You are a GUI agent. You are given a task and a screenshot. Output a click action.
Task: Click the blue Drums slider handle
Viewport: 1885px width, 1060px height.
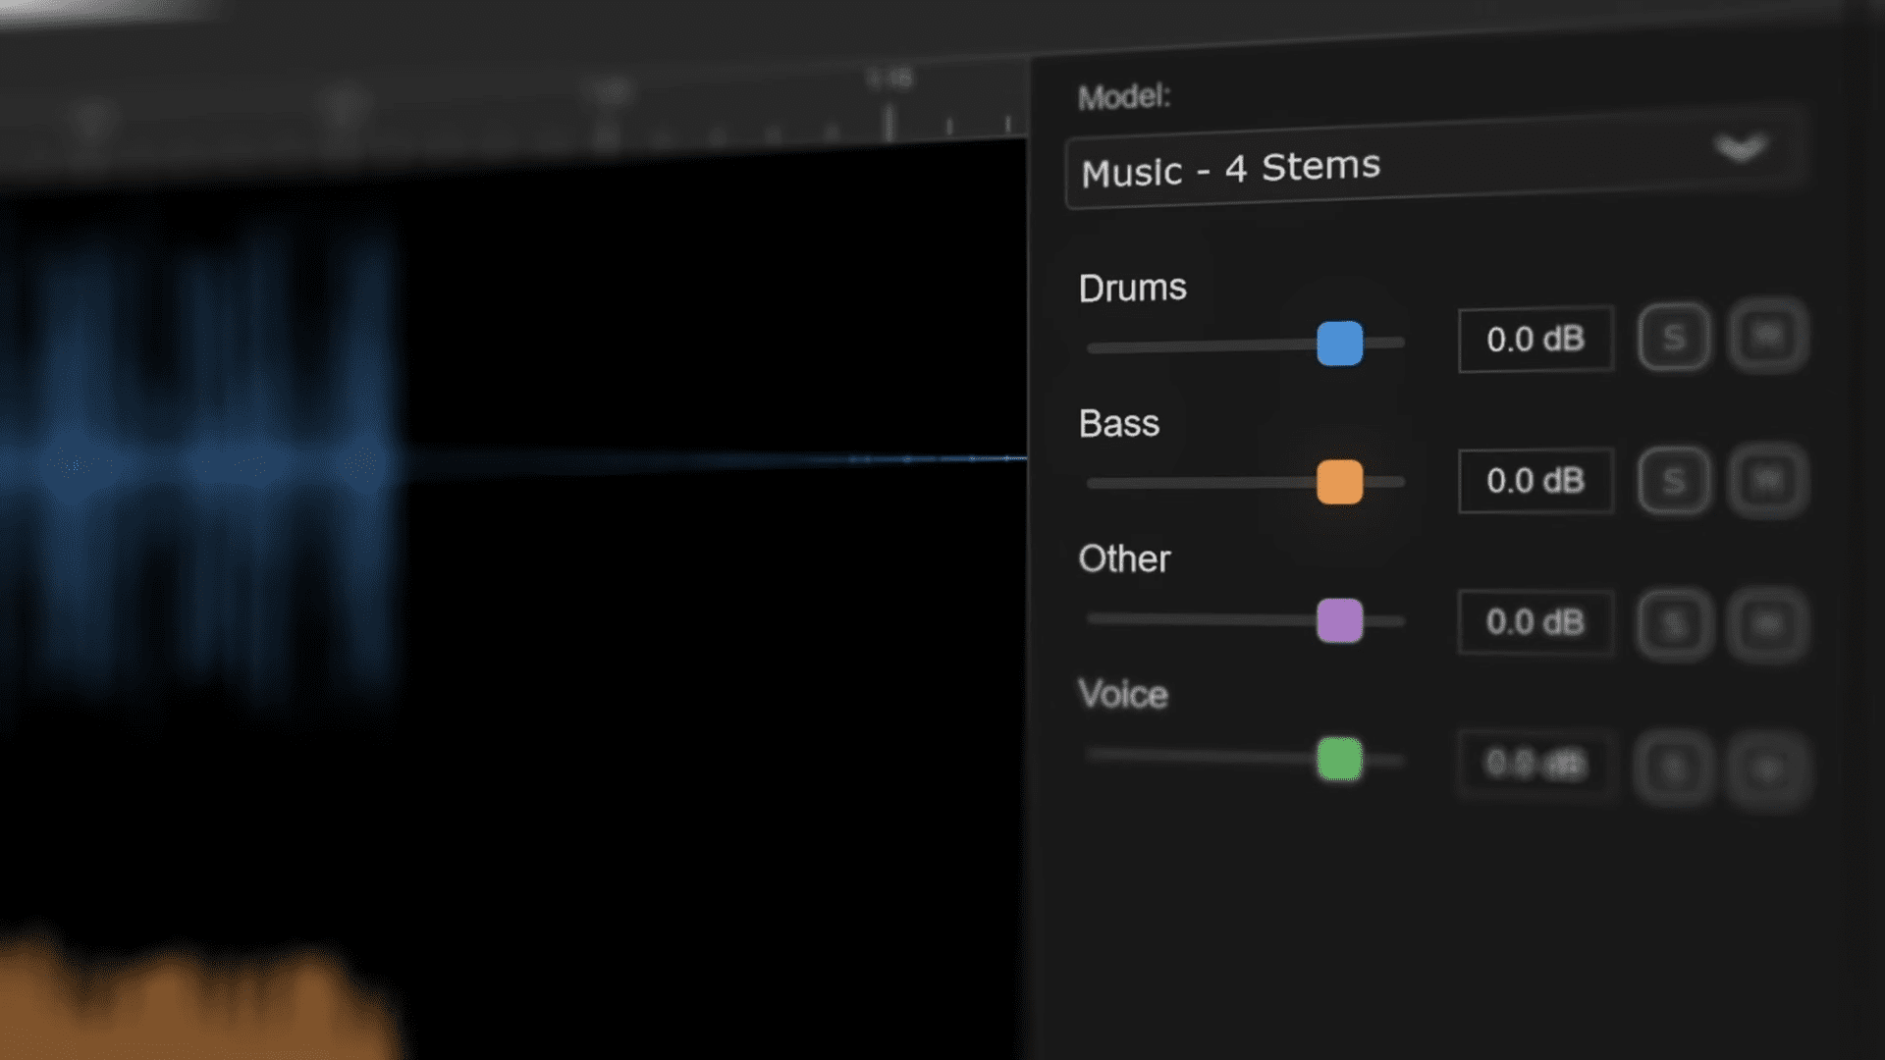point(1339,344)
